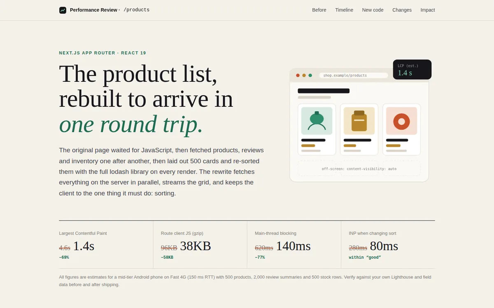The height and width of the screenshot is (308, 494).
Task: Click the 'one round trip.' italic heading
Action: [x=131, y=124]
